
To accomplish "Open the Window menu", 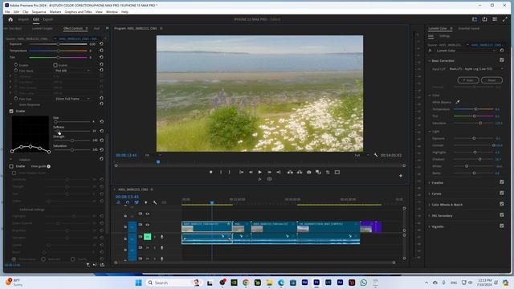I will point(112,12).
